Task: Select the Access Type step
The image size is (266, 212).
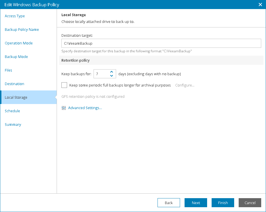Action: pyautogui.click(x=15, y=16)
